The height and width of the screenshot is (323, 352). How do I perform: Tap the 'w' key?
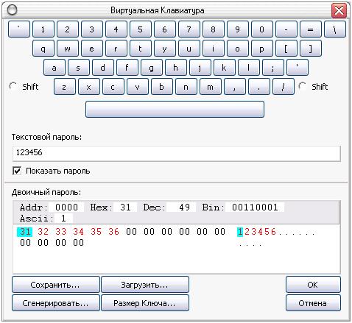(68, 49)
